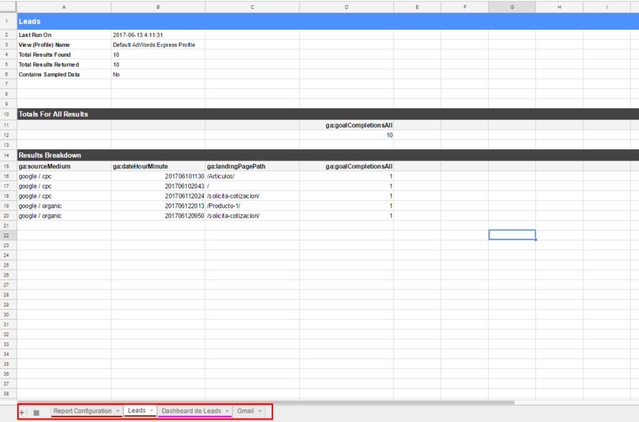Open the all sheets list icon

tap(36, 413)
